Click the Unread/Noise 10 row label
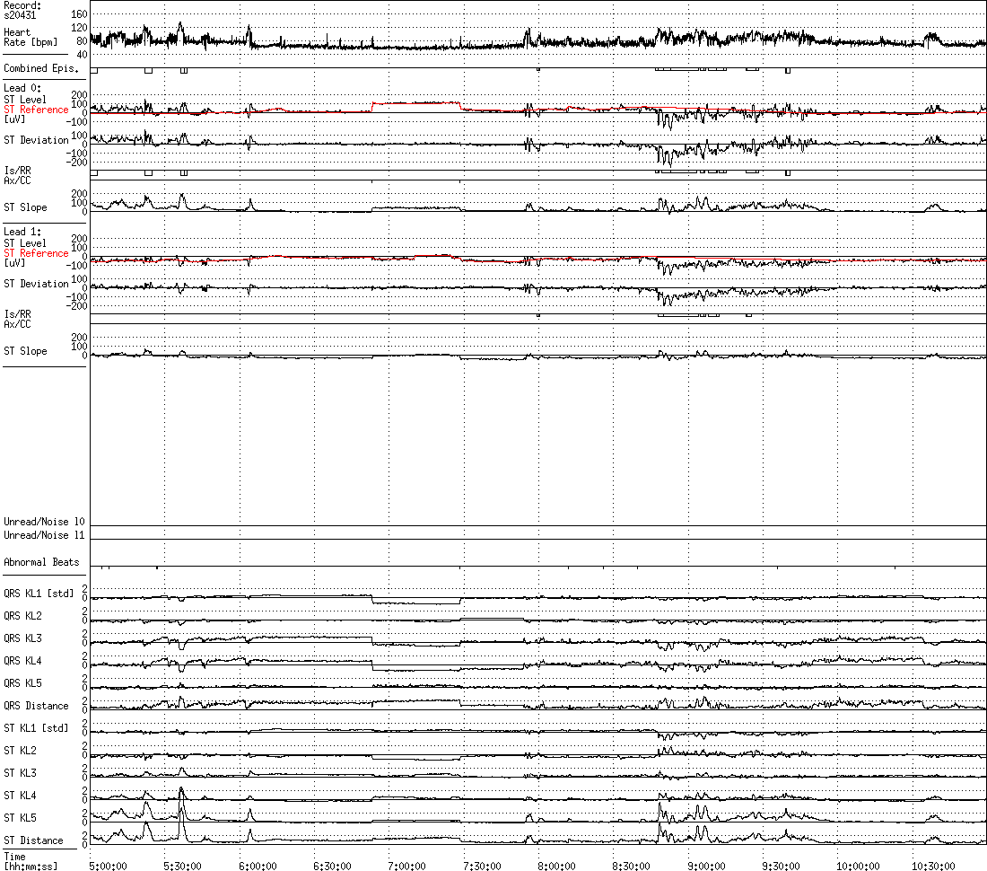Screen dimensions: 987x871 tap(44, 522)
